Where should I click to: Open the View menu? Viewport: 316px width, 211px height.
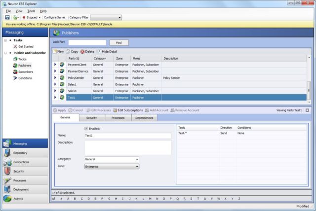point(19,11)
